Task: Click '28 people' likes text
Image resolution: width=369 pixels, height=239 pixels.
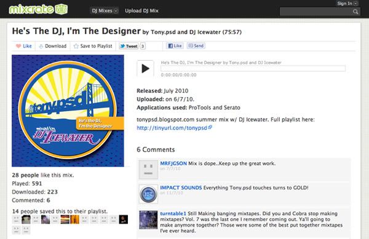Action: pyautogui.click(x=25, y=175)
